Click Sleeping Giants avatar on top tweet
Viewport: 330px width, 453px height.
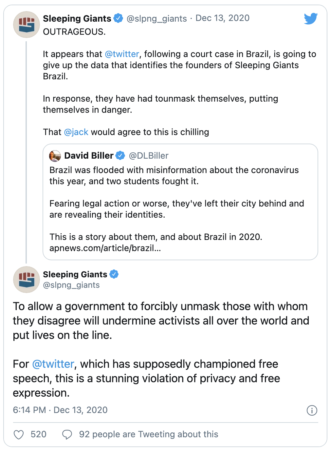(26, 25)
